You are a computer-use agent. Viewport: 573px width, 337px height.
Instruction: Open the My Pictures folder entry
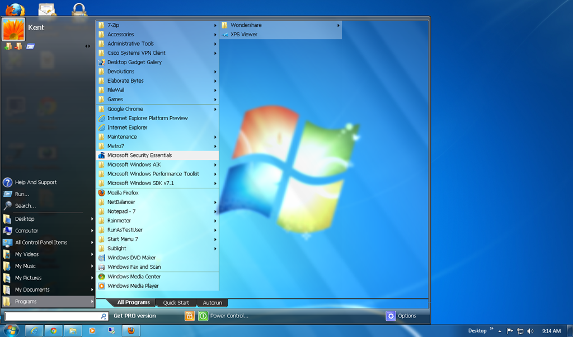[x=48, y=278]
